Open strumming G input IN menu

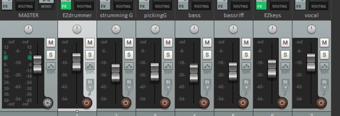click(129, 85)
